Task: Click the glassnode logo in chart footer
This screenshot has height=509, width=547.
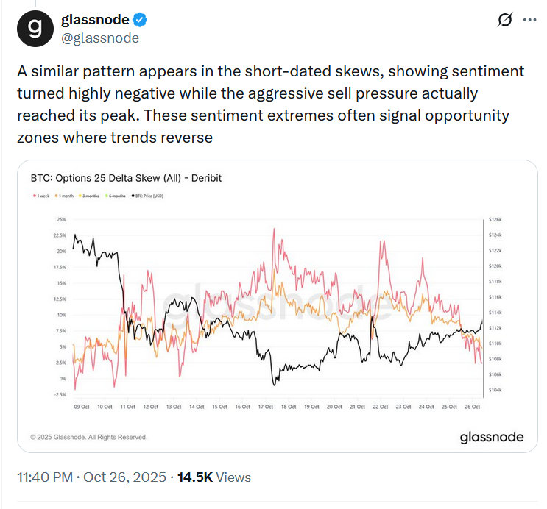Action: tap(492, 437)
